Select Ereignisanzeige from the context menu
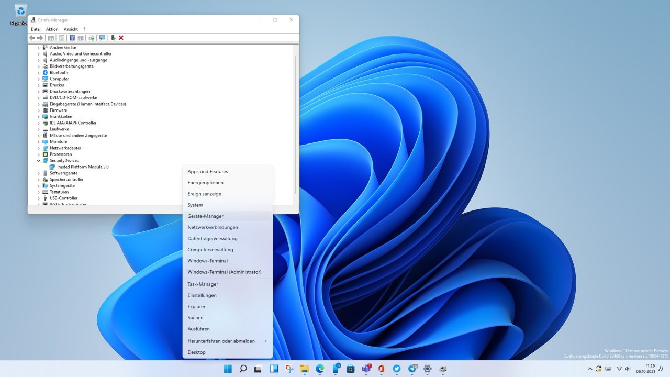The image size is (670, 377). (228, 194)
